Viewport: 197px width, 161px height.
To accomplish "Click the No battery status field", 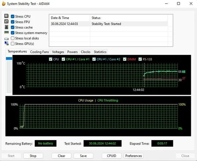I will [46, 143].
